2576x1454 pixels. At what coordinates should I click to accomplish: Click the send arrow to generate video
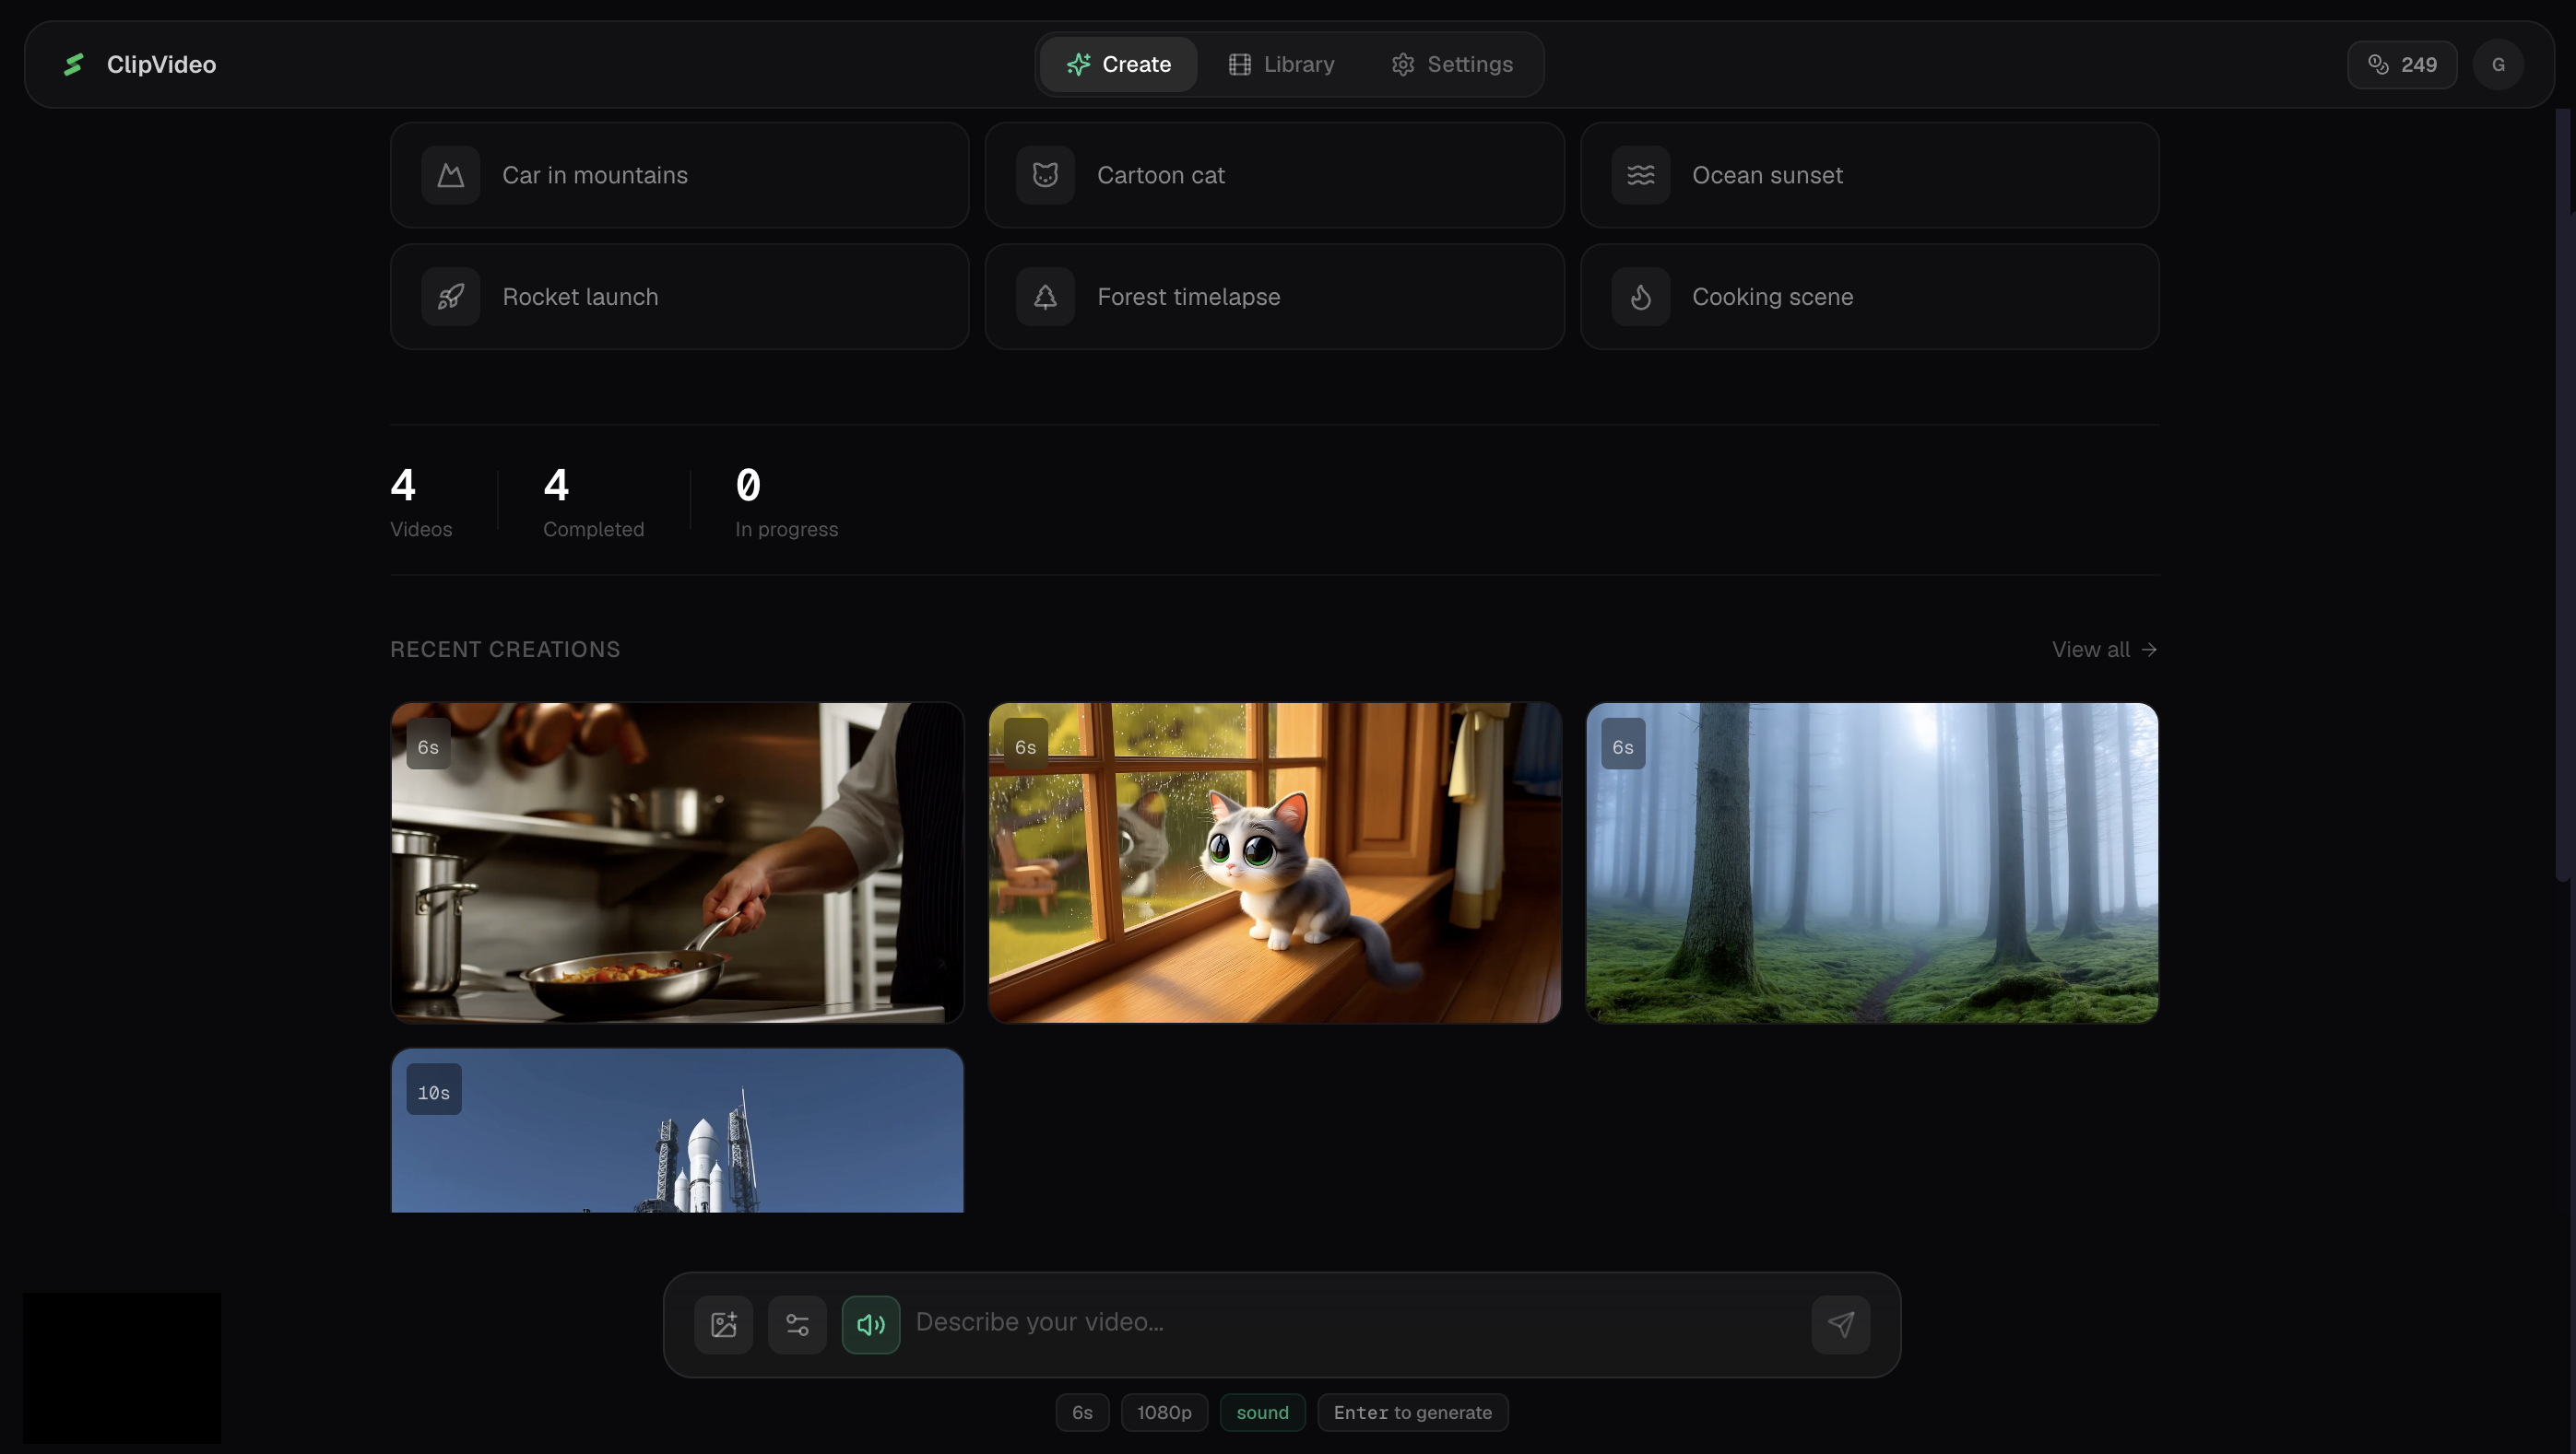1841,1324
